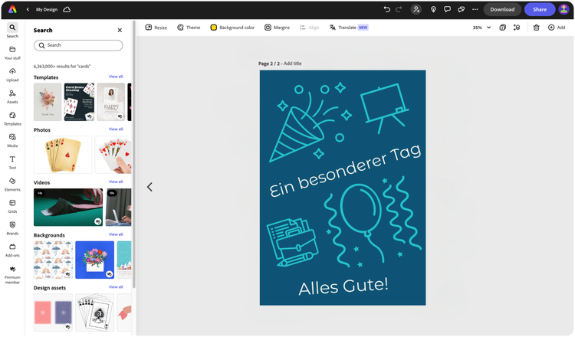Image resolution: width=575 pixels, height=337 pixels.
Task: Invite collaborators with the person-plus icon
Action: [416, 9]
